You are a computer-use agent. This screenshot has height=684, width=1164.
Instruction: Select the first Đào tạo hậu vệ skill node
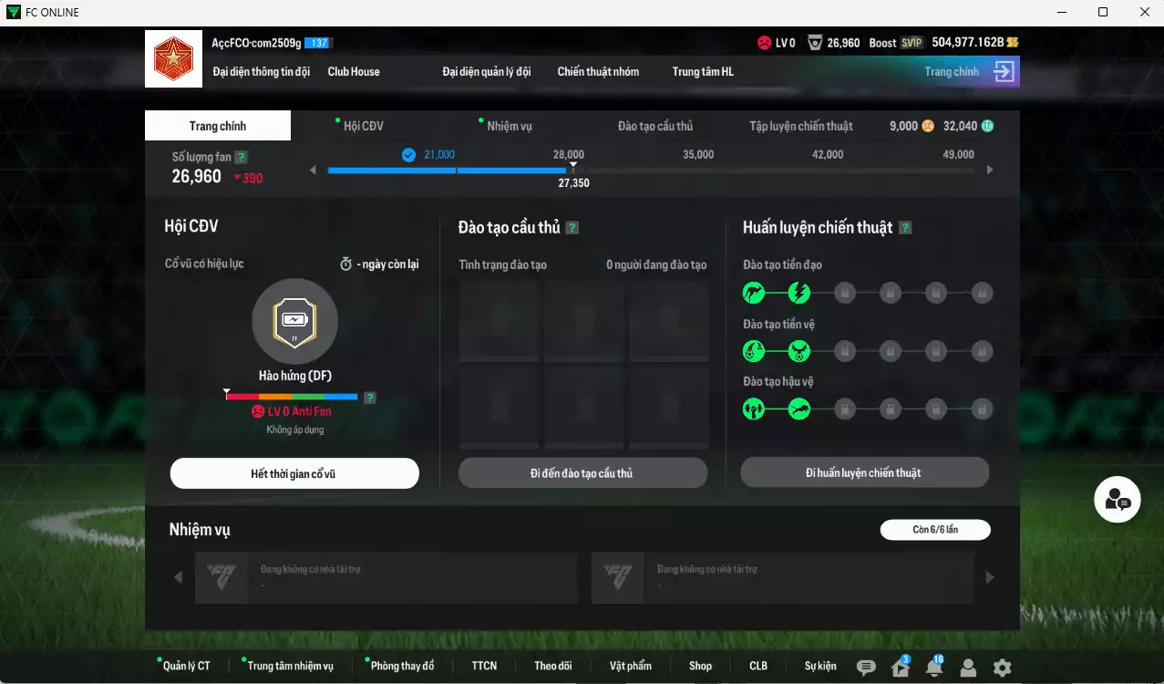click(753, 409)
